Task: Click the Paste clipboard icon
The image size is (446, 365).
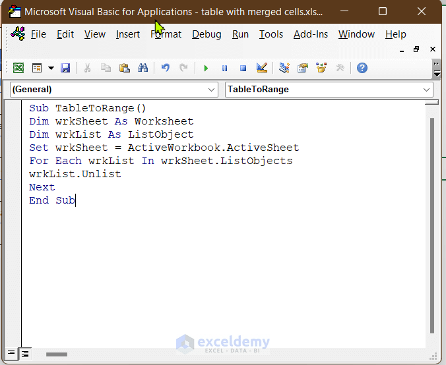Action: tap(124, 68)
